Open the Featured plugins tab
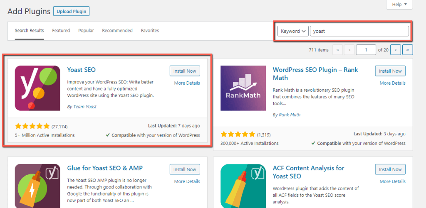The height and width of the screenshot is (208, 426). 61,31
